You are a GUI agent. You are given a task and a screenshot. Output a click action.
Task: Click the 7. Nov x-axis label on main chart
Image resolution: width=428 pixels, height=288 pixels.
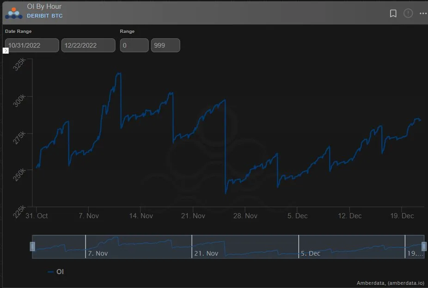pos(89,216)
